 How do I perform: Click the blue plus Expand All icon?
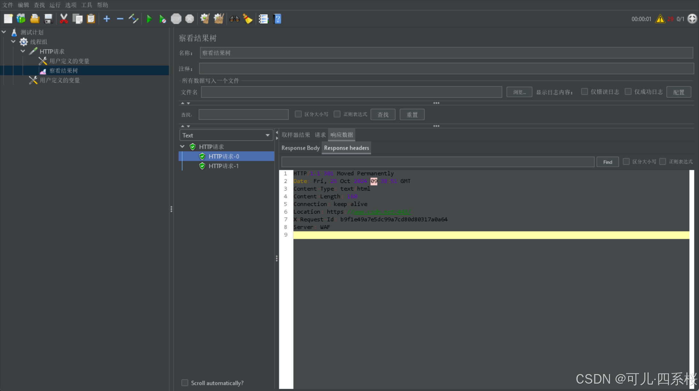click(107, 19)
